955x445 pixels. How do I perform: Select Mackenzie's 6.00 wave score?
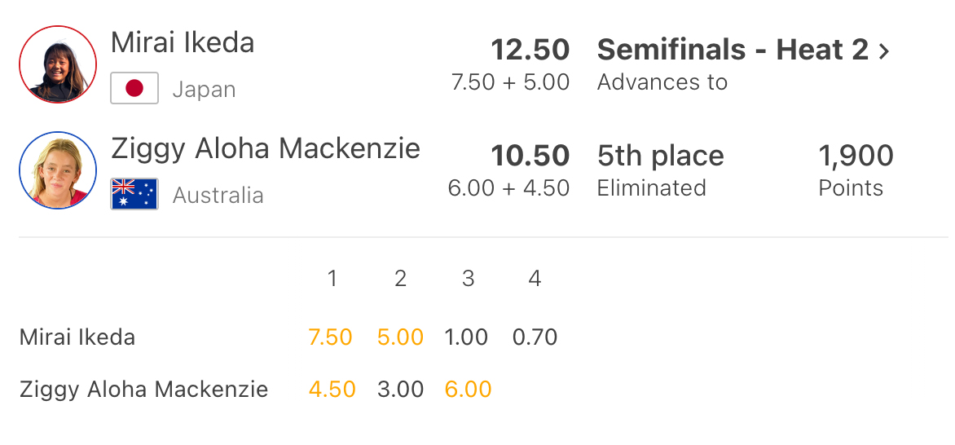468,390
